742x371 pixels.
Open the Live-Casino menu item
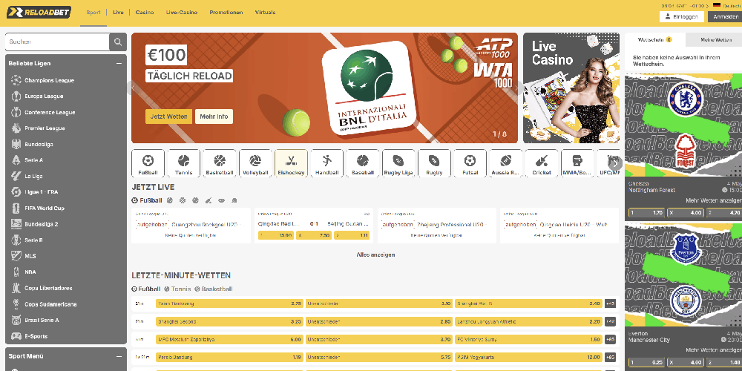(182, 13)
